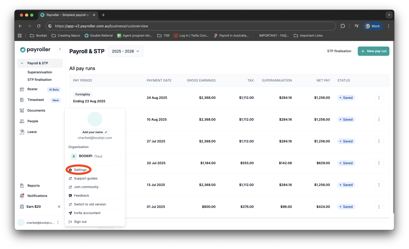Open actions menu for 13 Jul 2025 pay run
This screenshot has width=409, height=249.
pyautogui.click(x=379, y=185)
